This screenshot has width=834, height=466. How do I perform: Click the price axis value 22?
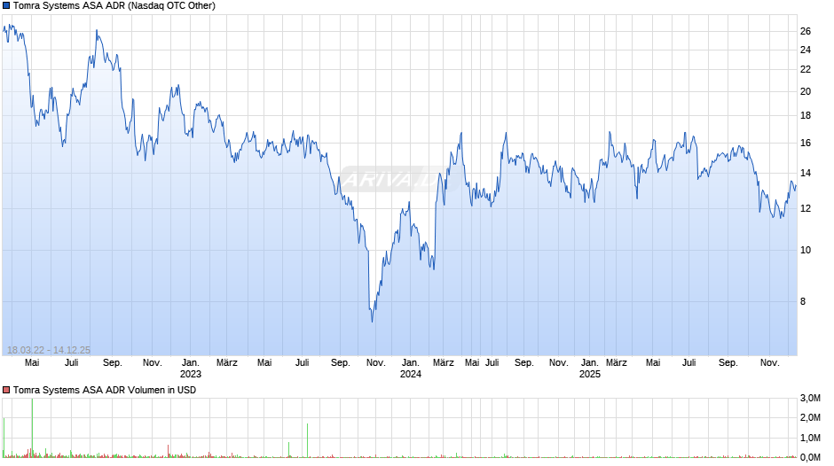click(x=806, y=70)
